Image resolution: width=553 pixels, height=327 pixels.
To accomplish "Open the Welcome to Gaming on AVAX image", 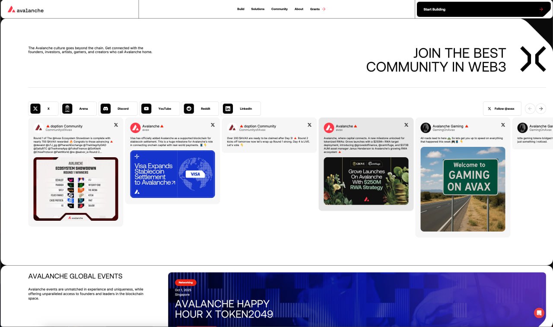I will click(x=463, y=189).
